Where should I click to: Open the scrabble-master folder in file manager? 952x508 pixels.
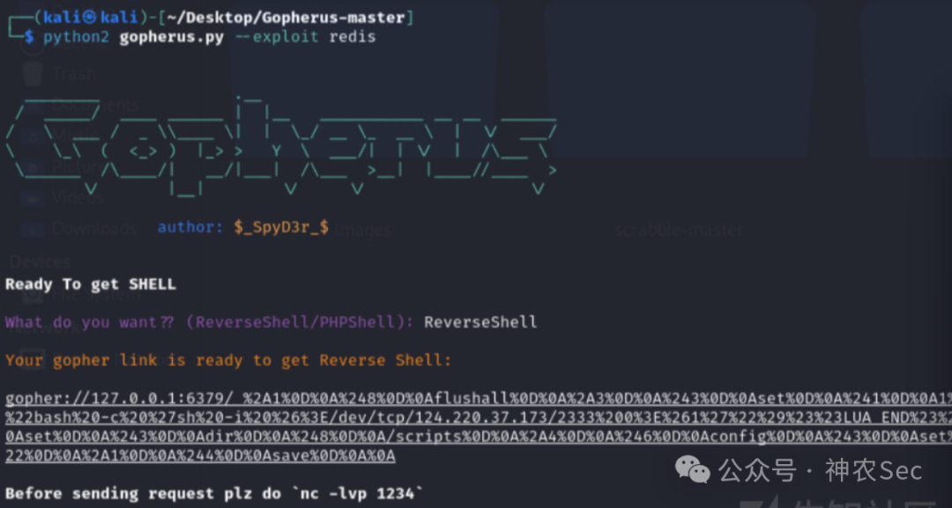(x=679, y=230)
